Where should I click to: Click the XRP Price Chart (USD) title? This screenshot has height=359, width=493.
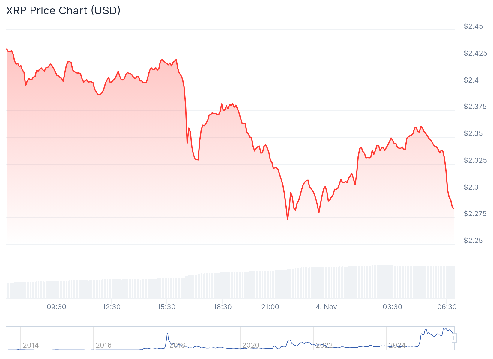(63, 10)
